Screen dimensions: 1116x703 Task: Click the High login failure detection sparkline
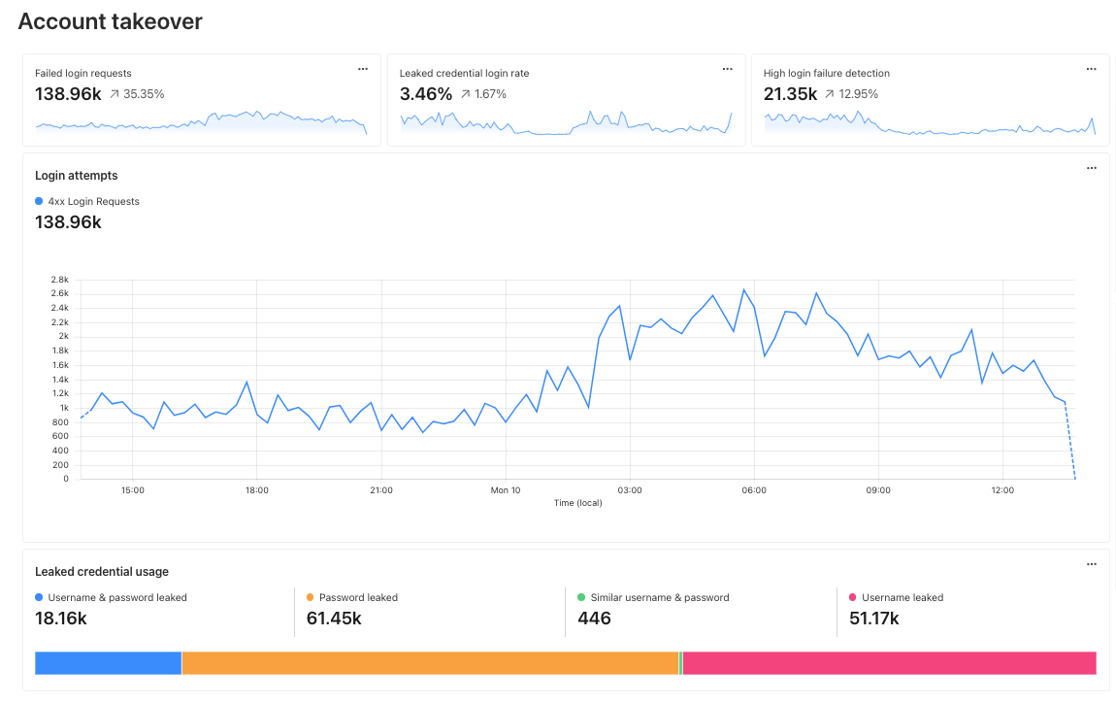(930, 122)
